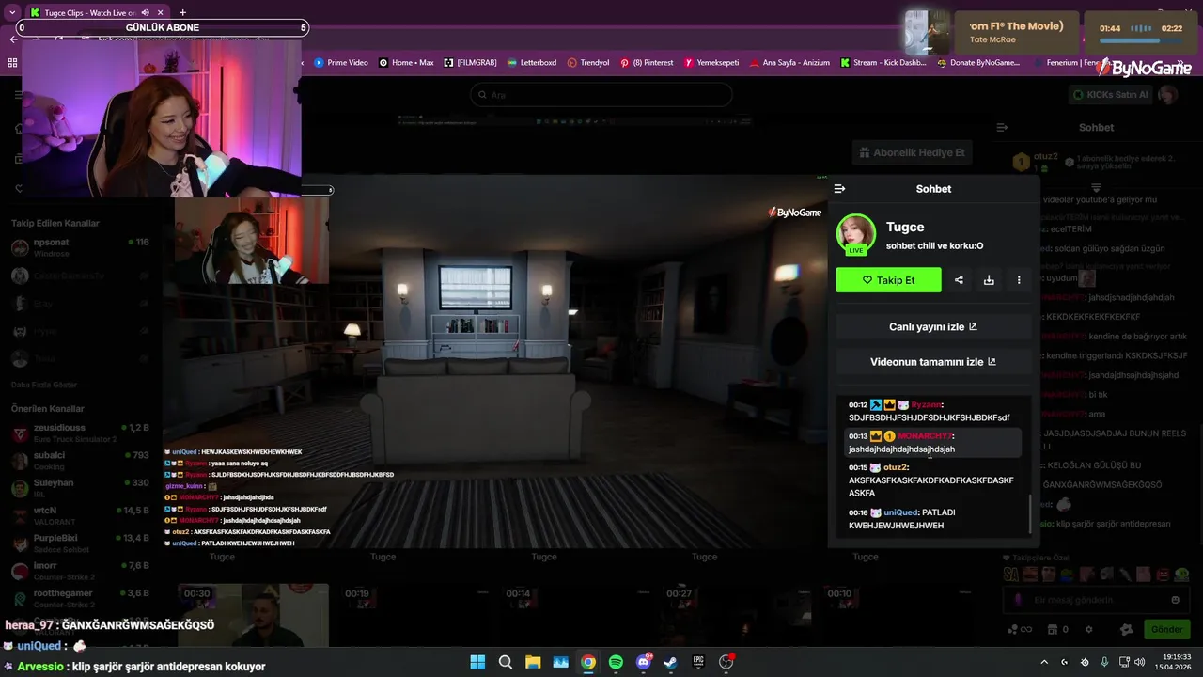Image resolution: width=1203 pixels, height=677 pixels.
Task: Open Donate ByNoGame bookmark
Action: (977, 63)
